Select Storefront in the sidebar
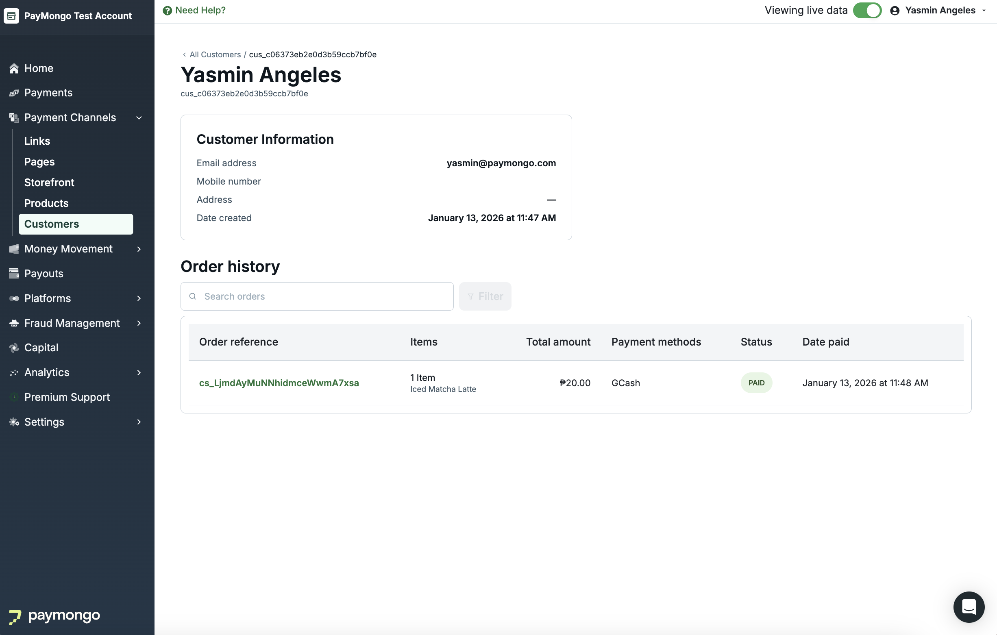Viewport: 997px width, 635px height. point(49,183)
